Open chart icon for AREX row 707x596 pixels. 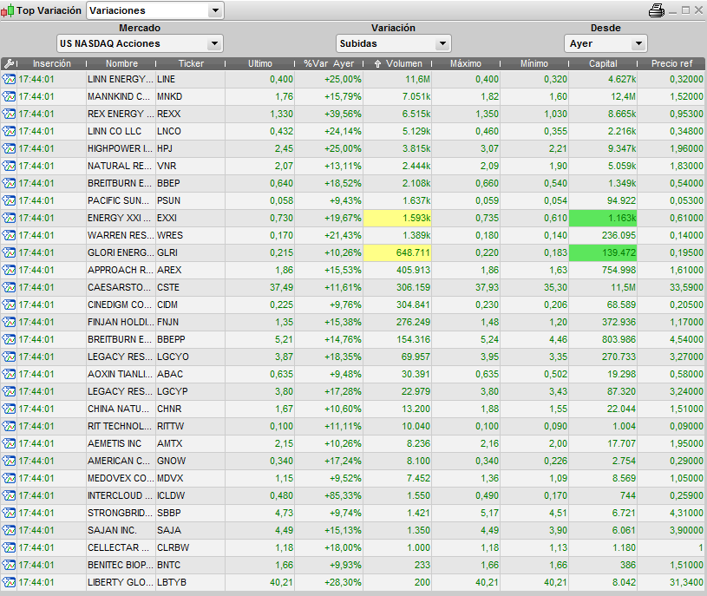pos(9,270)
